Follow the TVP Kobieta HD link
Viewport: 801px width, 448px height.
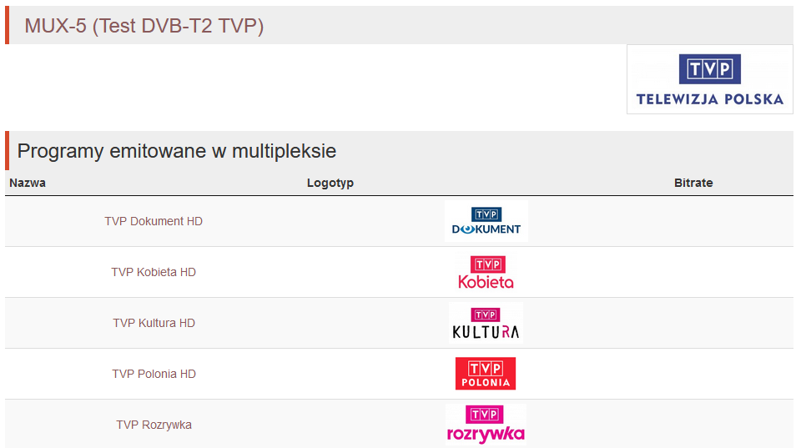click(x=154, y=272)
